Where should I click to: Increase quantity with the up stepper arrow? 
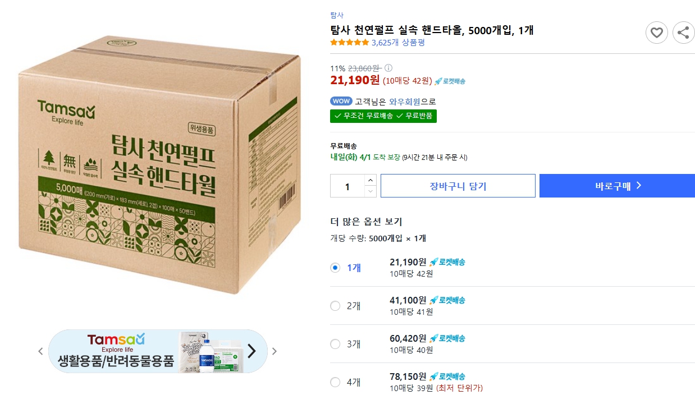tap(371, 180)
